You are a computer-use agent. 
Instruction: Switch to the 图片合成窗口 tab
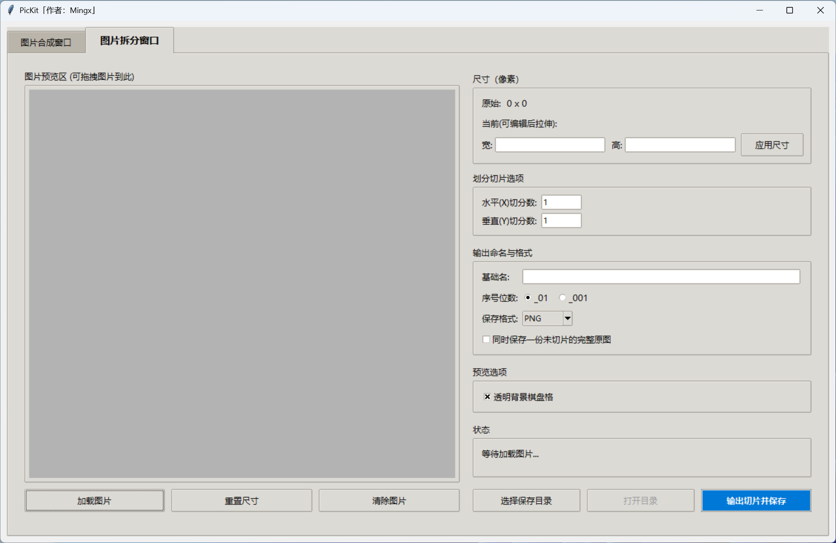click(x=46, y=42)
